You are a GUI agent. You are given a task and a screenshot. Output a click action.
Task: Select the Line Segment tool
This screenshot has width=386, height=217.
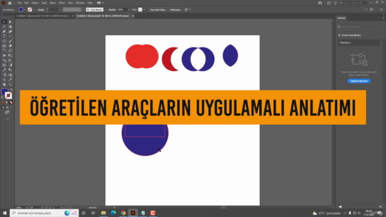click(10, 36)
